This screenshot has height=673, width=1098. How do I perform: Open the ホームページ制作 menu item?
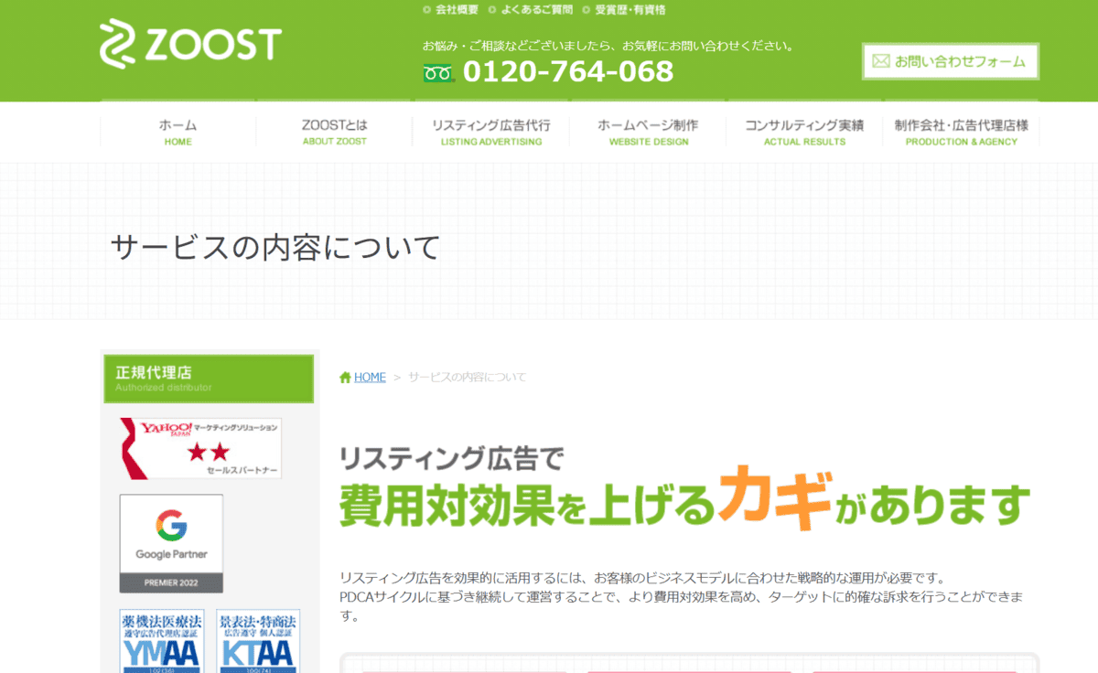coord(648,132)
